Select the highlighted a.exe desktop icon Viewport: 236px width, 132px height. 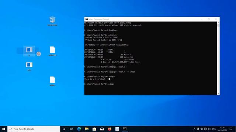[x=29, y=51]
